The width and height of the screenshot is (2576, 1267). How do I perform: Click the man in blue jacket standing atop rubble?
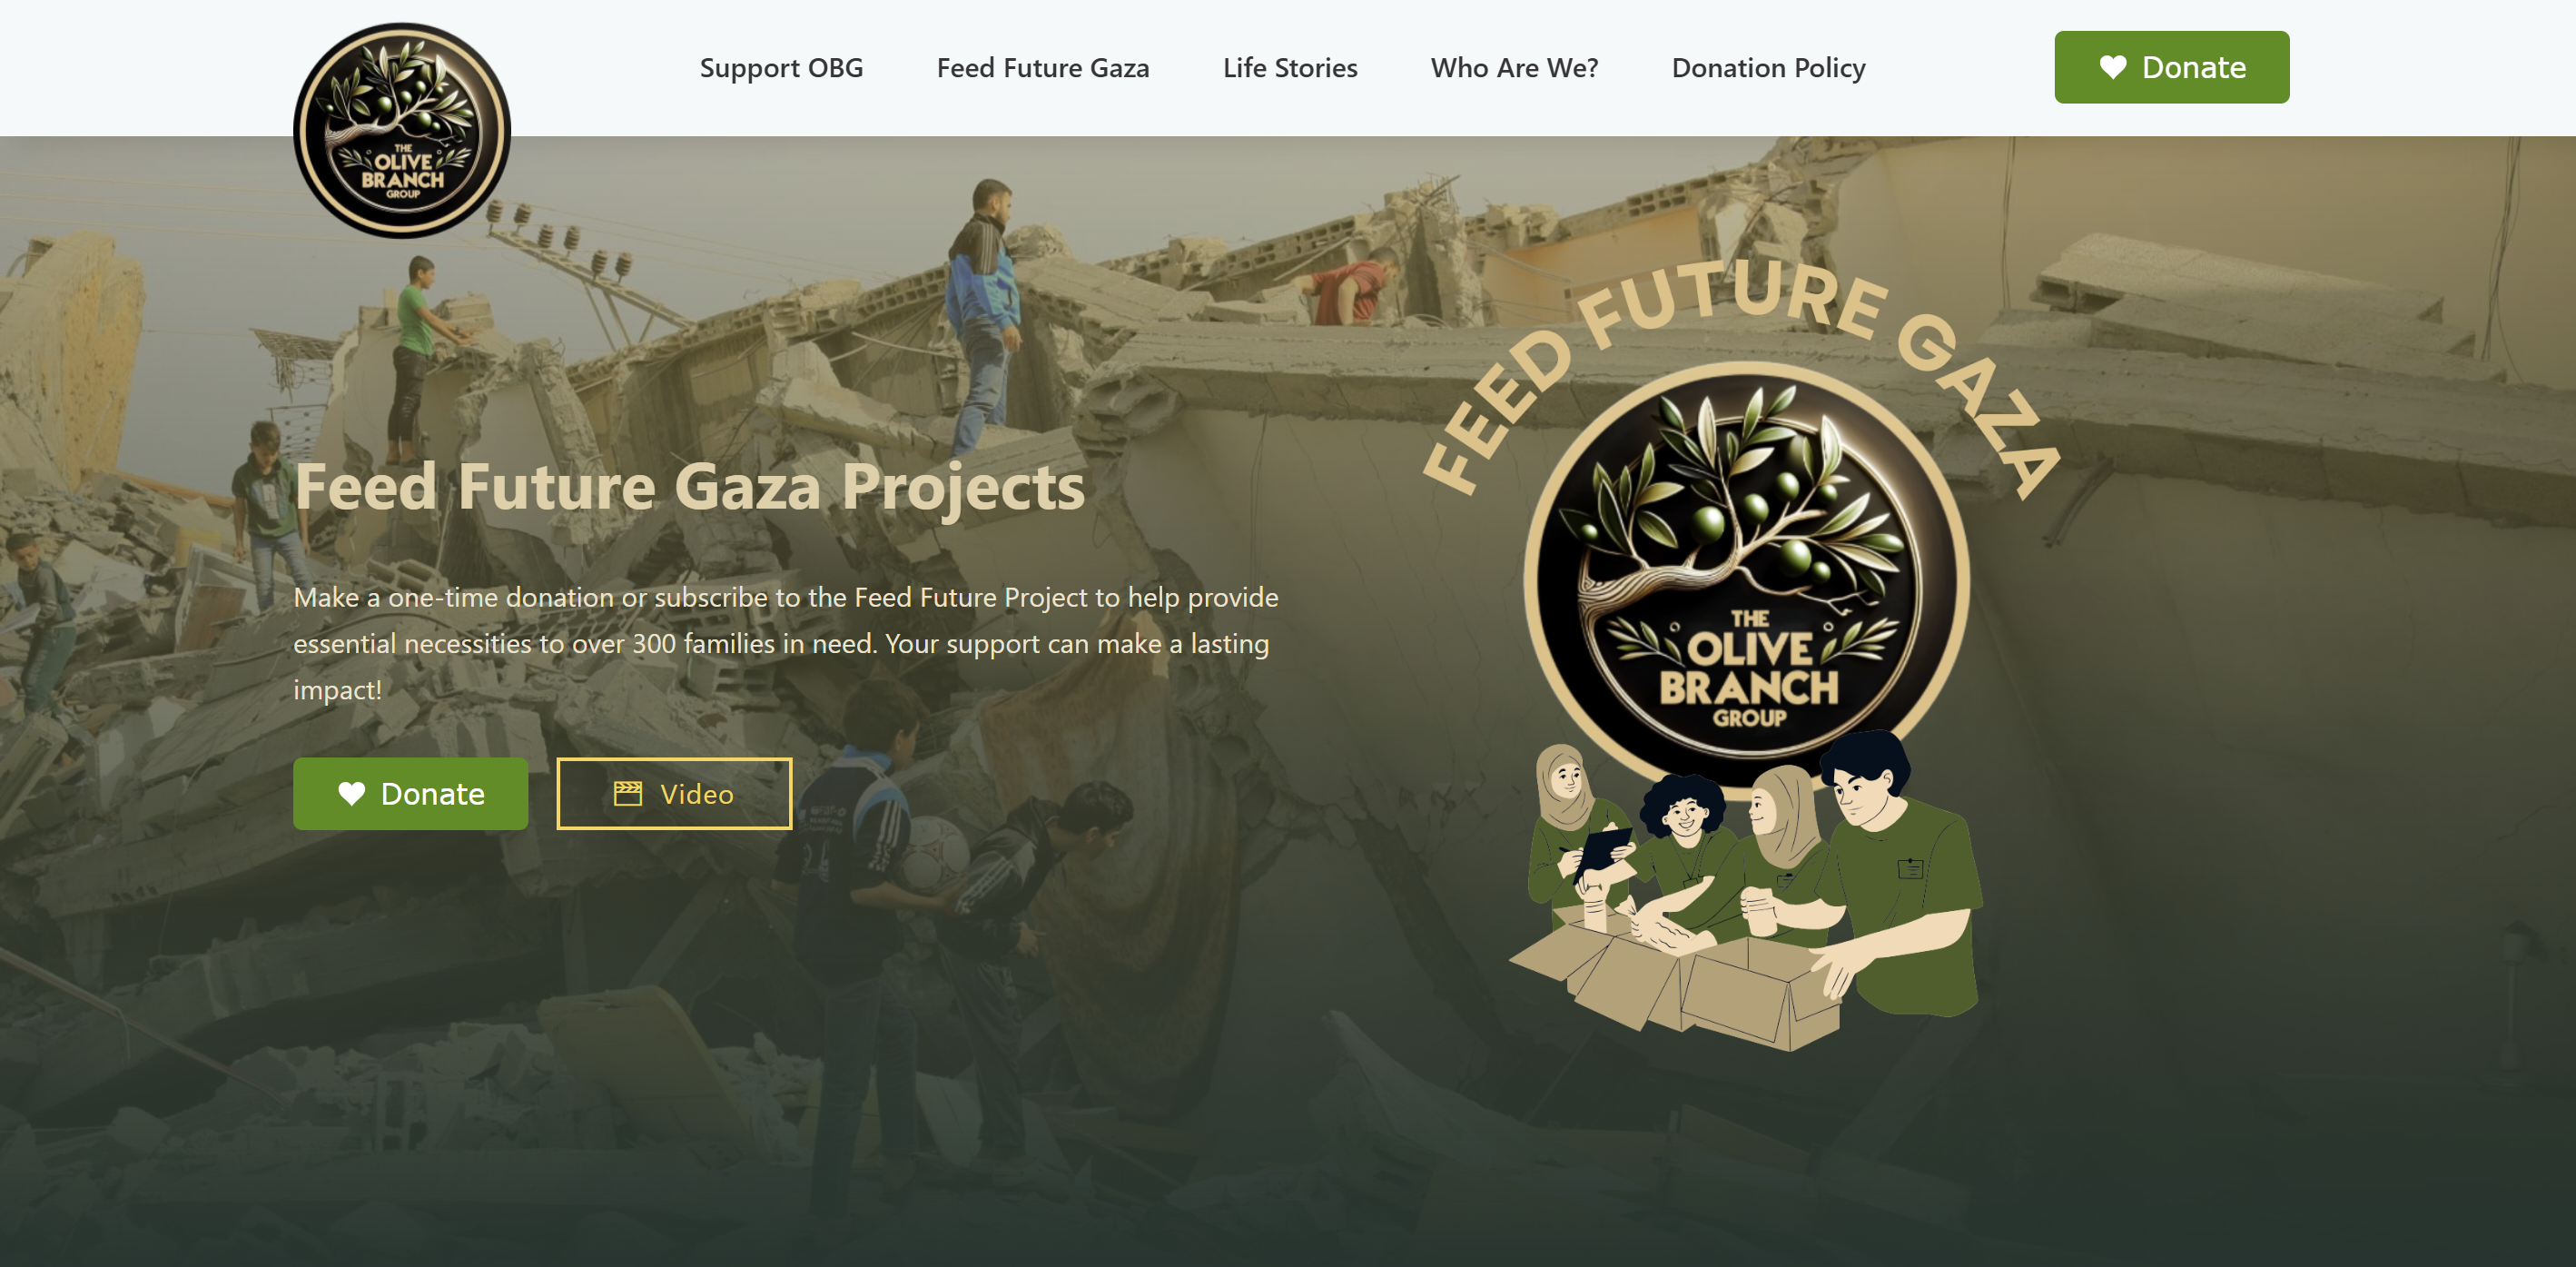coord(985,315)
